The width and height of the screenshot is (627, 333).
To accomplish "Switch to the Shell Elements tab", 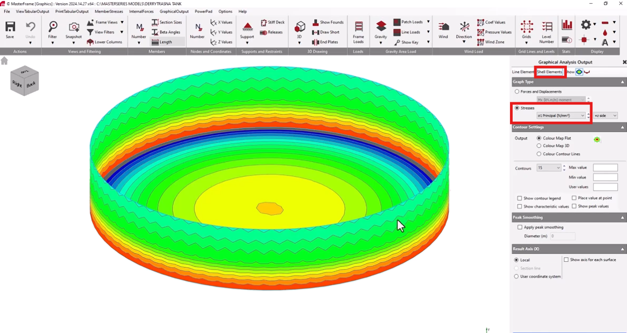I will tap(550, 72).
